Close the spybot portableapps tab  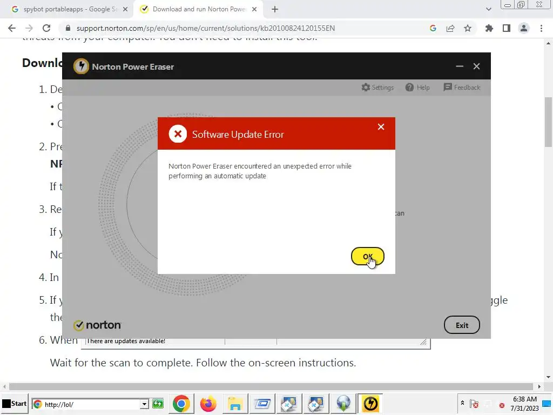click(125, 9)
